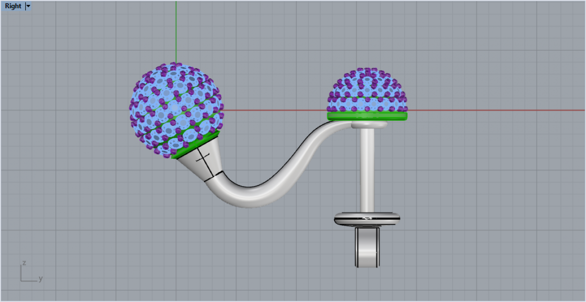Click the red horizontal axis line right of half-dome
The height and width of the screenshot is (302, 586).
click(x=488, y=110)
